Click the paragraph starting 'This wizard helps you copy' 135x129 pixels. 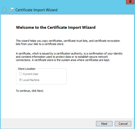pyautogui.click(x=68, y=42)
